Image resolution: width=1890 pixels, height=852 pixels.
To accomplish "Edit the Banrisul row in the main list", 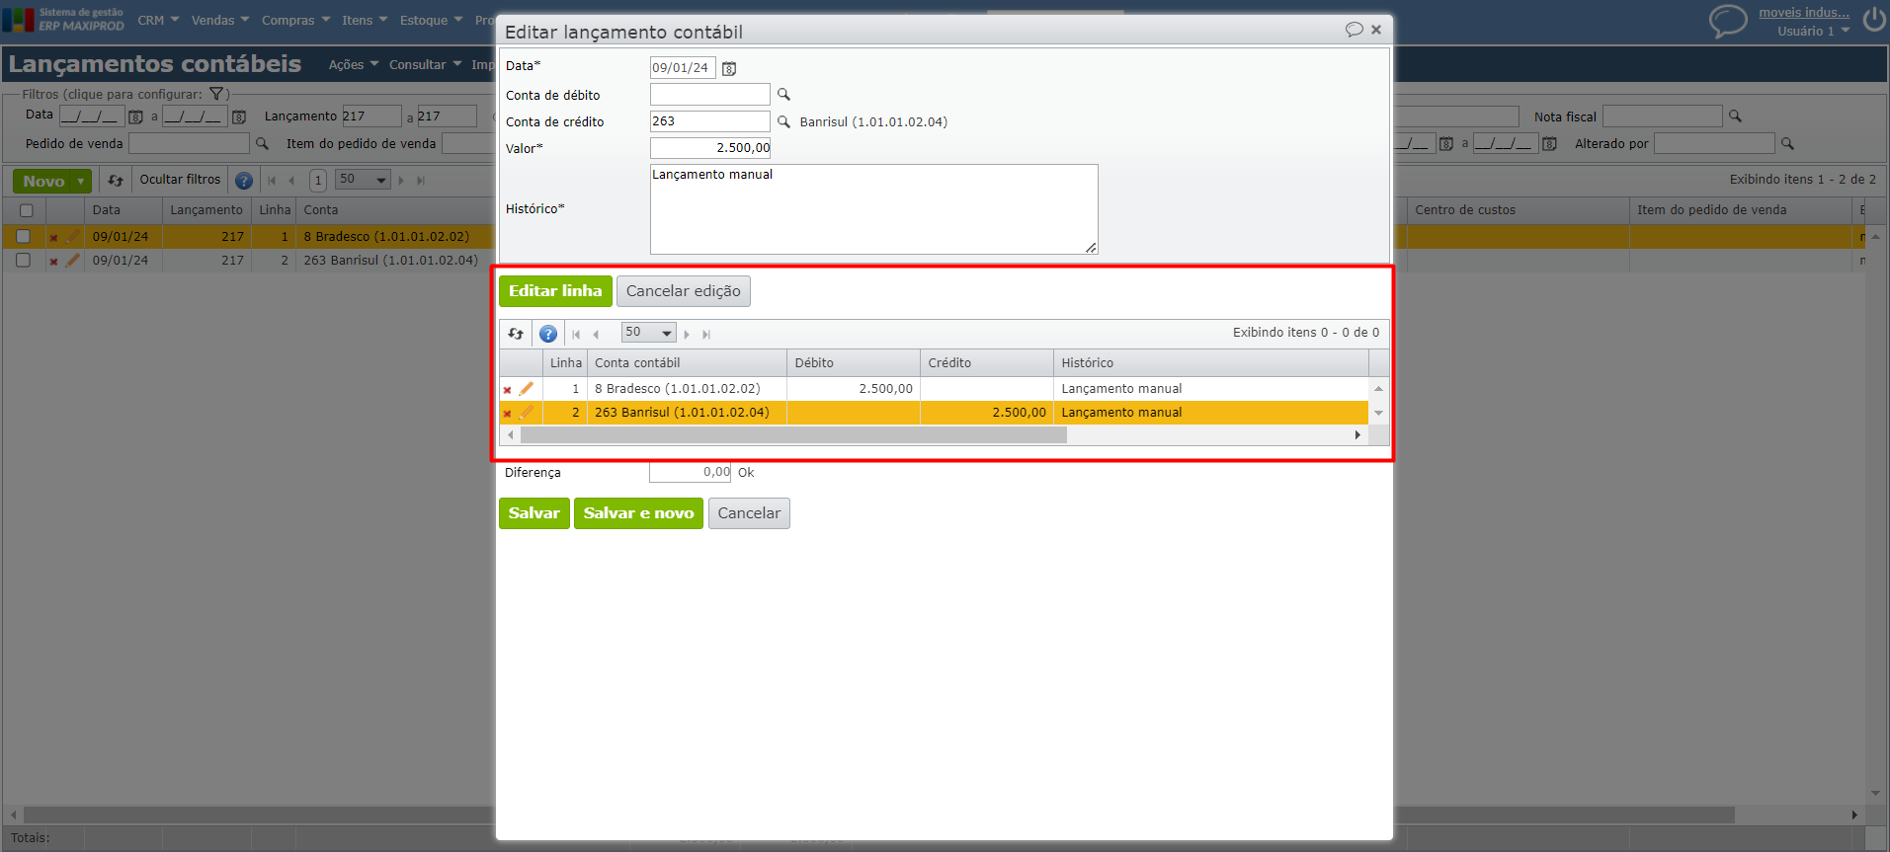I will point(73,261).
